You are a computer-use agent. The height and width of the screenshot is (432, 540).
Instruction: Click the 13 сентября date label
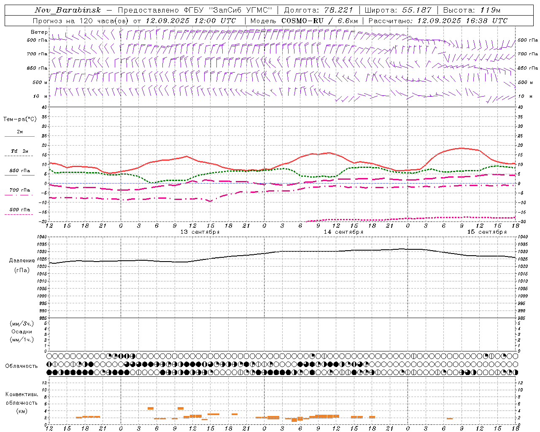[x=200, y=232]
